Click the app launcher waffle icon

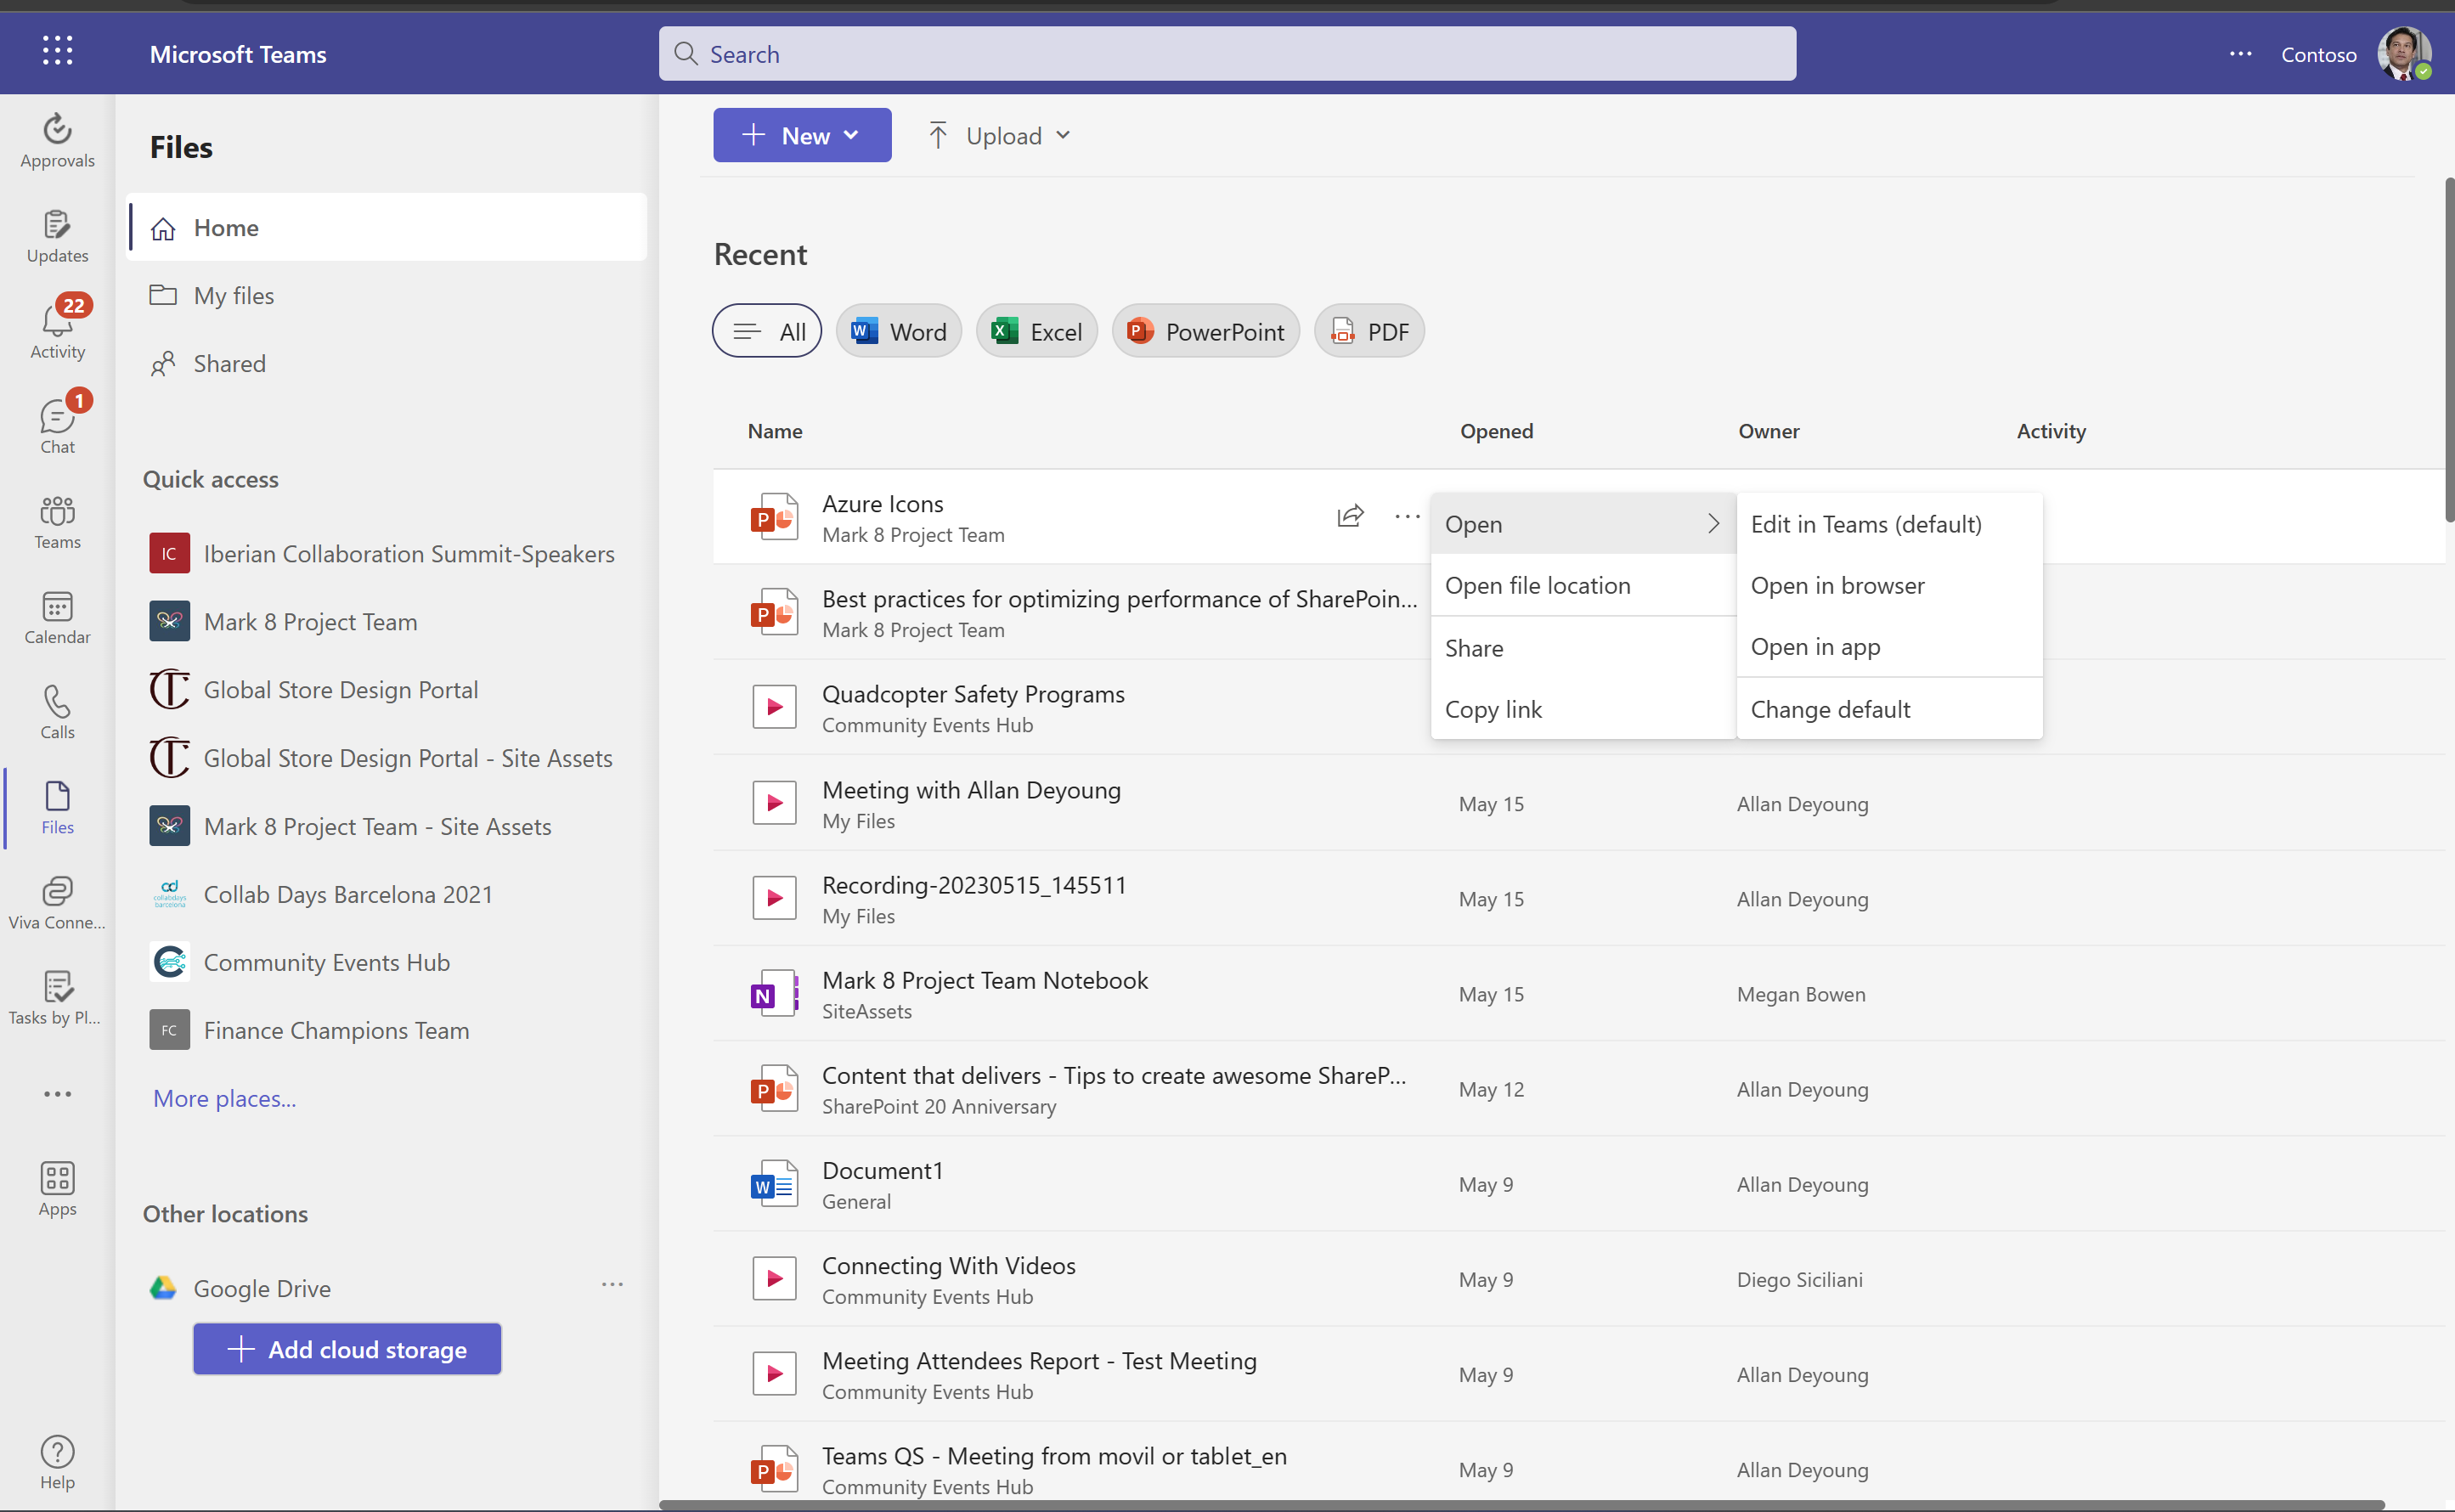pos(57,51)
